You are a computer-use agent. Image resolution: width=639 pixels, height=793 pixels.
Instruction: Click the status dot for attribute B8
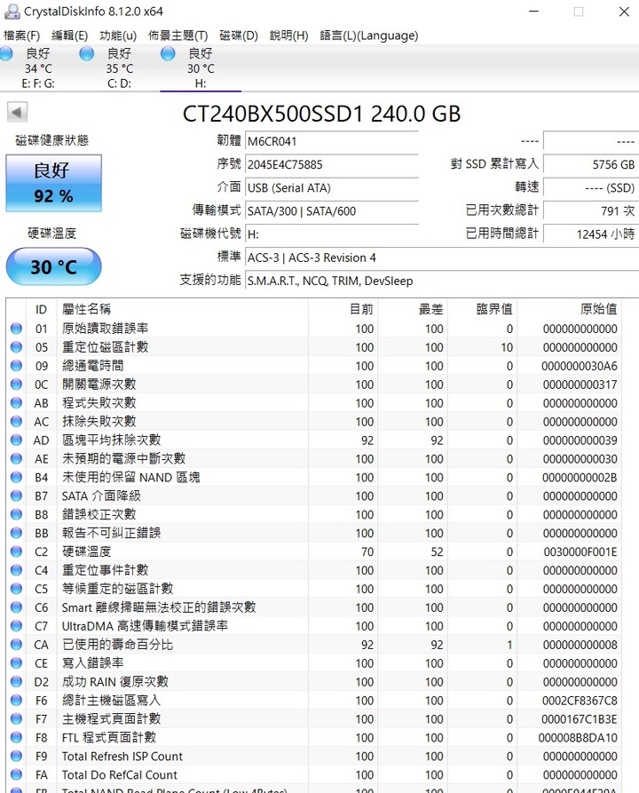coord(16,514)
